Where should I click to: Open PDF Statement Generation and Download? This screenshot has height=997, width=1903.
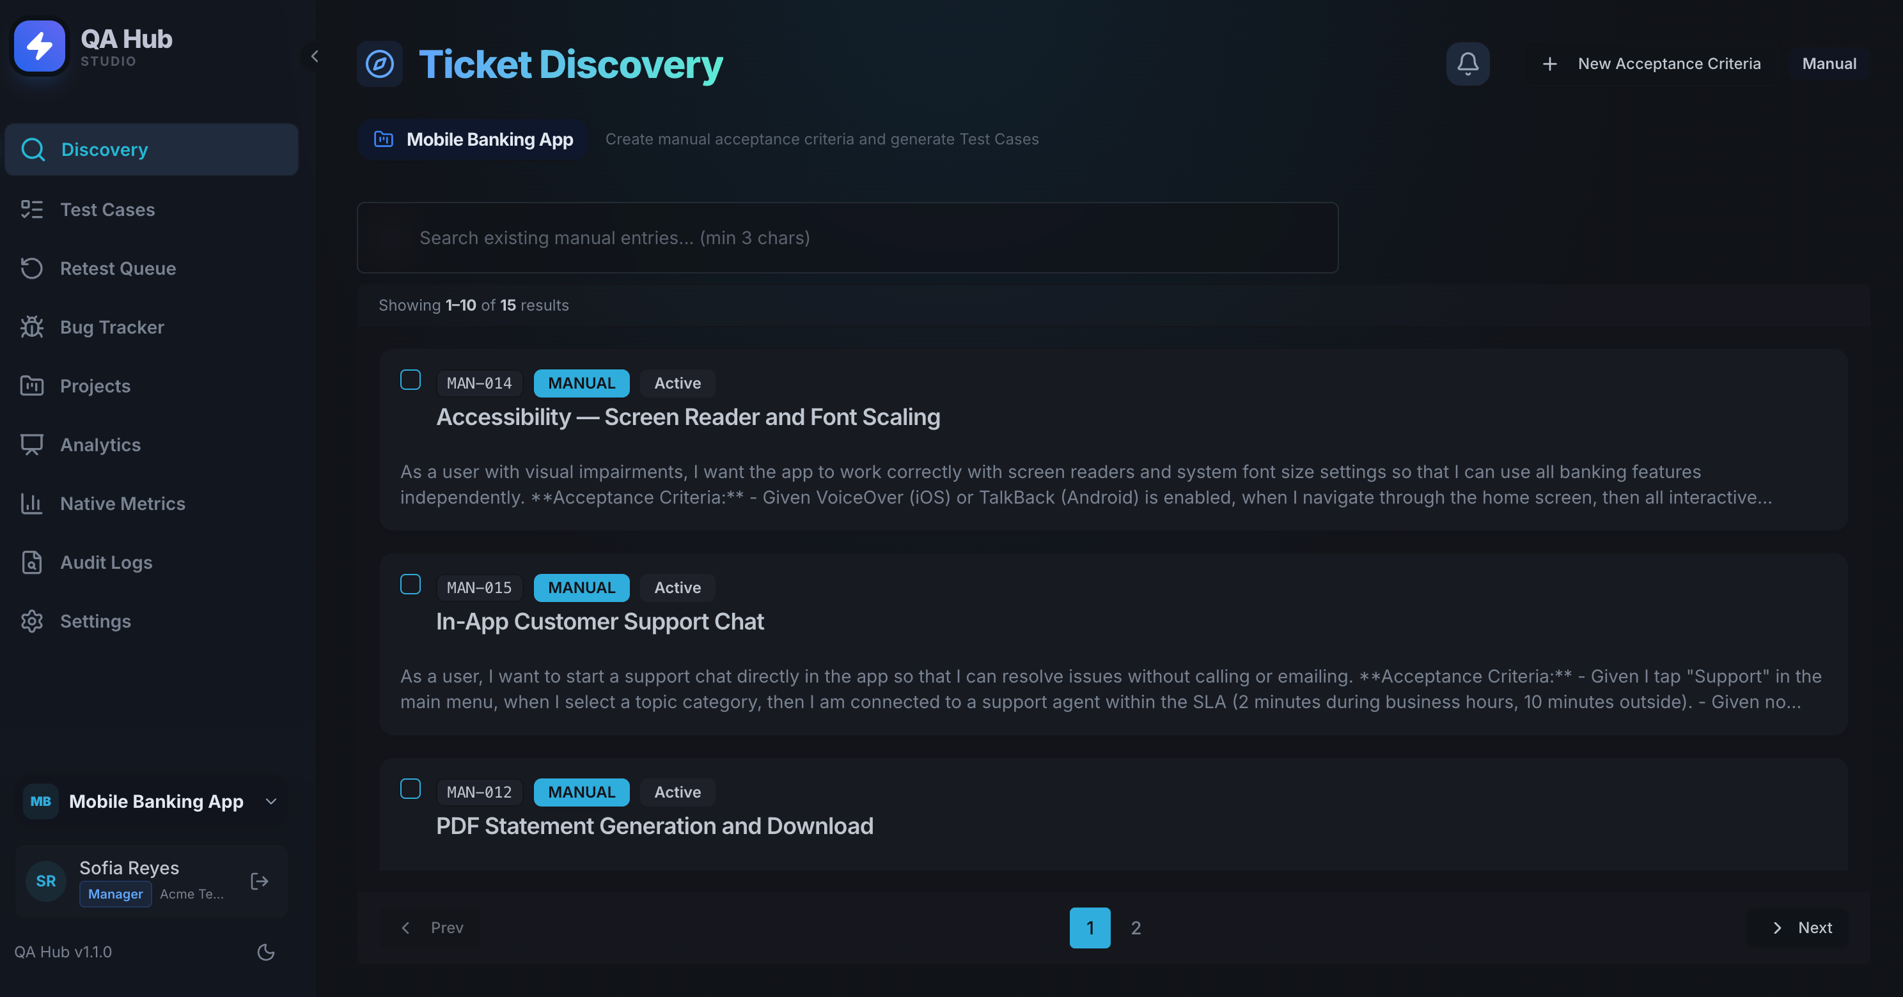655,826
